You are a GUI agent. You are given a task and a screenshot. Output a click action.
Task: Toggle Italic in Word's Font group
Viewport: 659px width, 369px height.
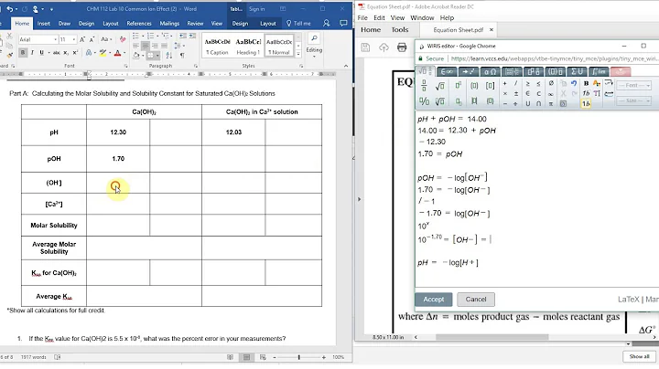tap(32, 53)
